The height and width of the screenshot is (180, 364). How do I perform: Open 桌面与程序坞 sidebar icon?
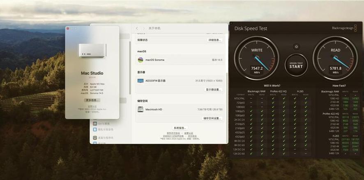pyautogui.click(x=95, y=137)
